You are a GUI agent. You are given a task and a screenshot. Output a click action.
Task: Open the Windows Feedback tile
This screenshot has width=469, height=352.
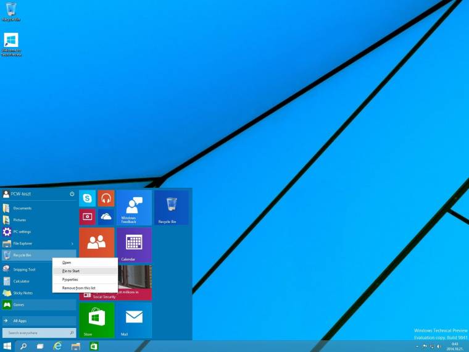tap(134, 207)
